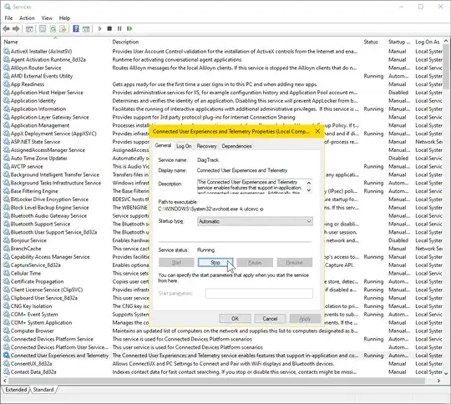Select the Auto Time Zone Updater row

pos(223,159)
